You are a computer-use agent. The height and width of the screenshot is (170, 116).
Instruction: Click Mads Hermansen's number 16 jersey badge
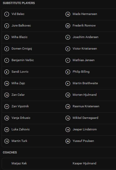click(68, 14)
